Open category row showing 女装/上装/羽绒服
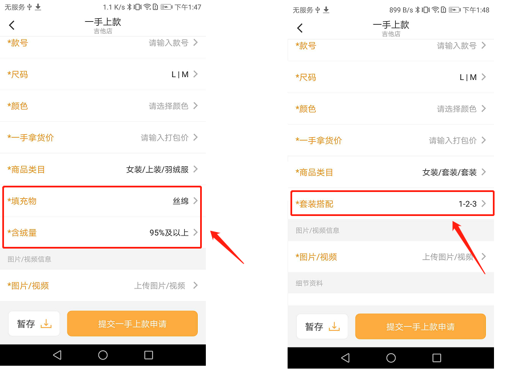Image resolution: width=506 pixels, height=376 pixels. (102, 169)
